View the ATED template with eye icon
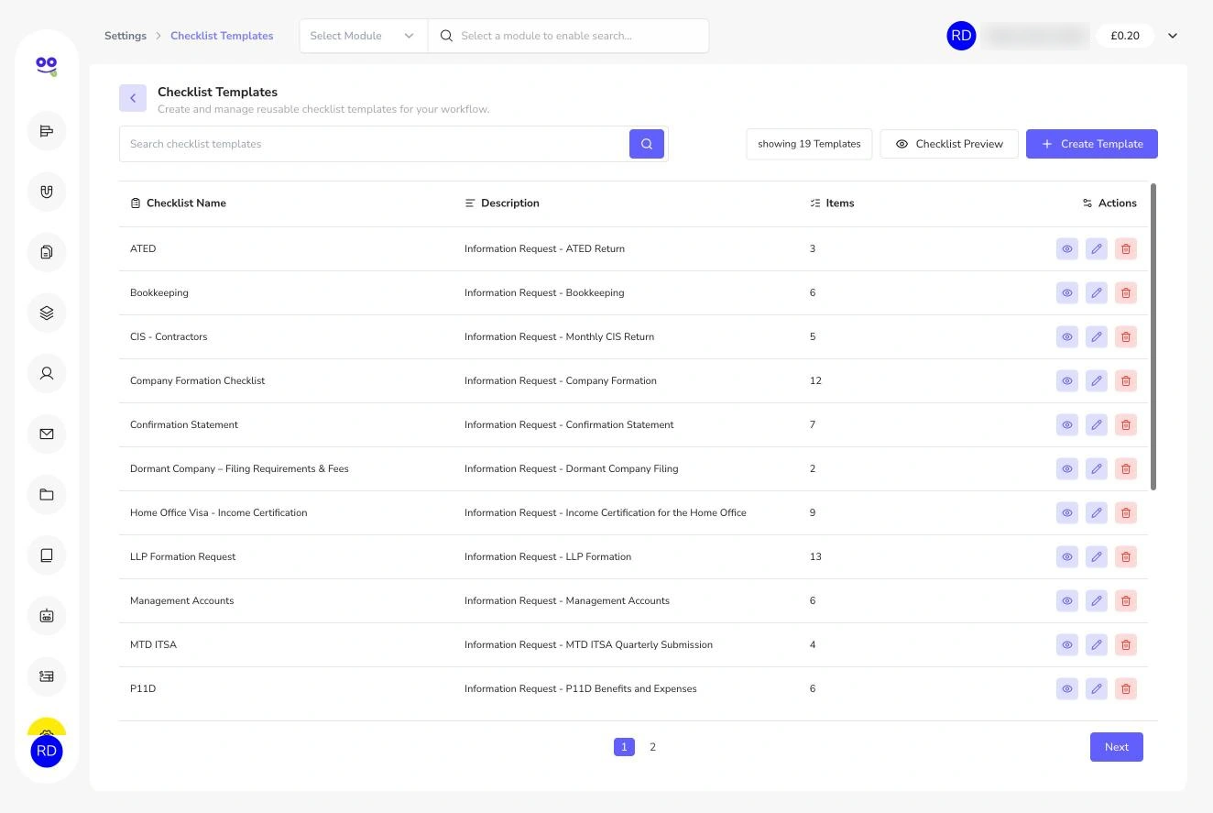Screen dimensions: 1213x813 (x=1067, y=248)
